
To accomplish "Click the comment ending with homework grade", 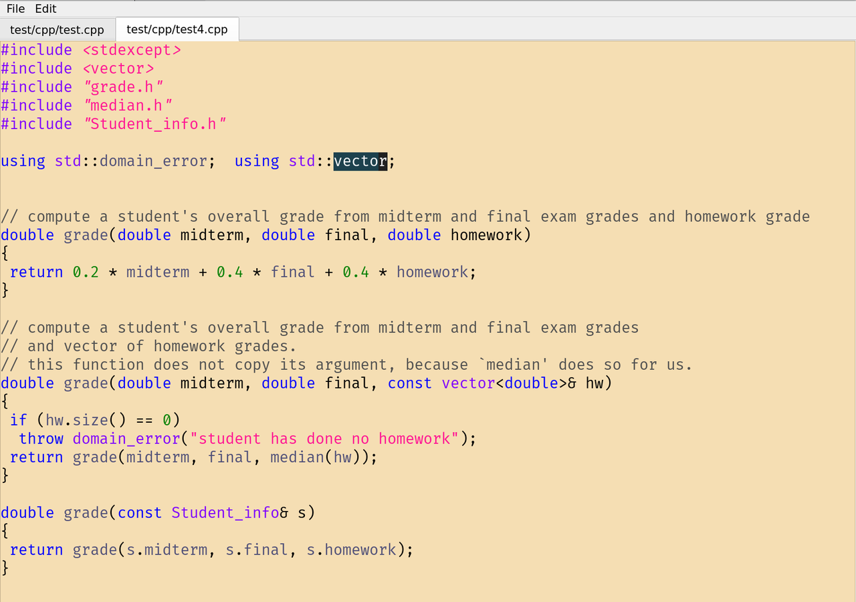I will click(x=405, y=217).
